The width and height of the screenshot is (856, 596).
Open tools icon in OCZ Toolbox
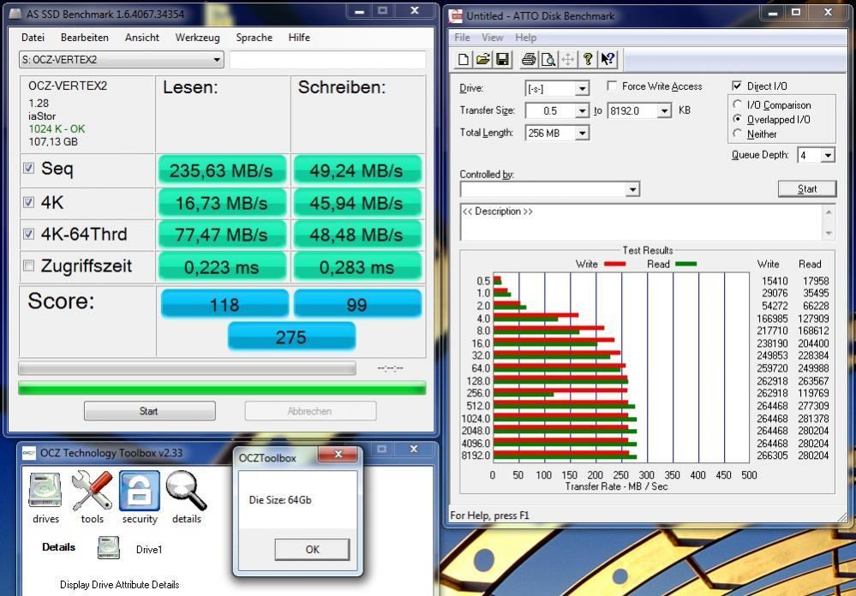[93, 491]
